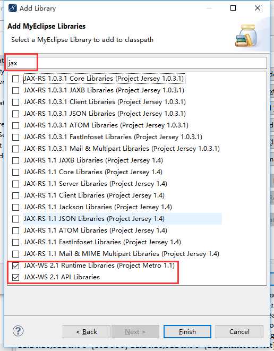Select 'JAX-RS 1.1 Server Libraries' row text
Image resolution: width=274 pixels, height=351 pixels.
coord(96,184)
